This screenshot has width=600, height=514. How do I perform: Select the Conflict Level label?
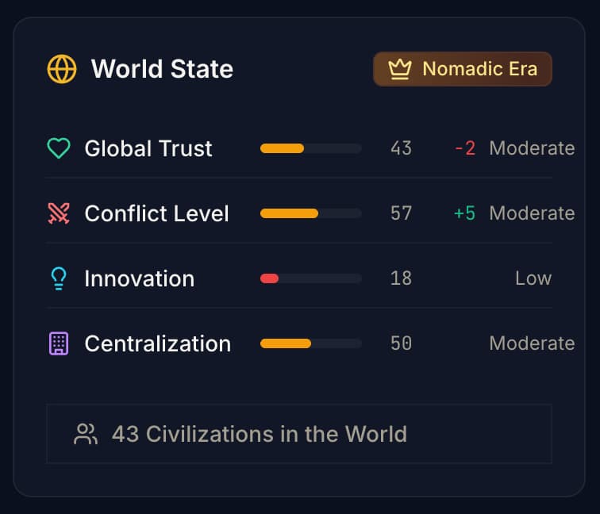(156, 213)
